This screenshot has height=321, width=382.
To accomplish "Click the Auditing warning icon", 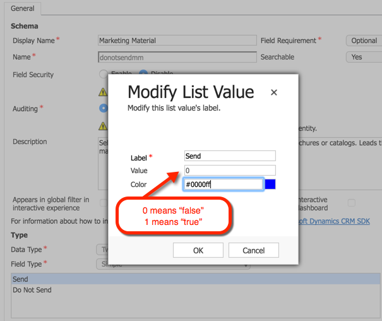I will click(x=103, y=126).
